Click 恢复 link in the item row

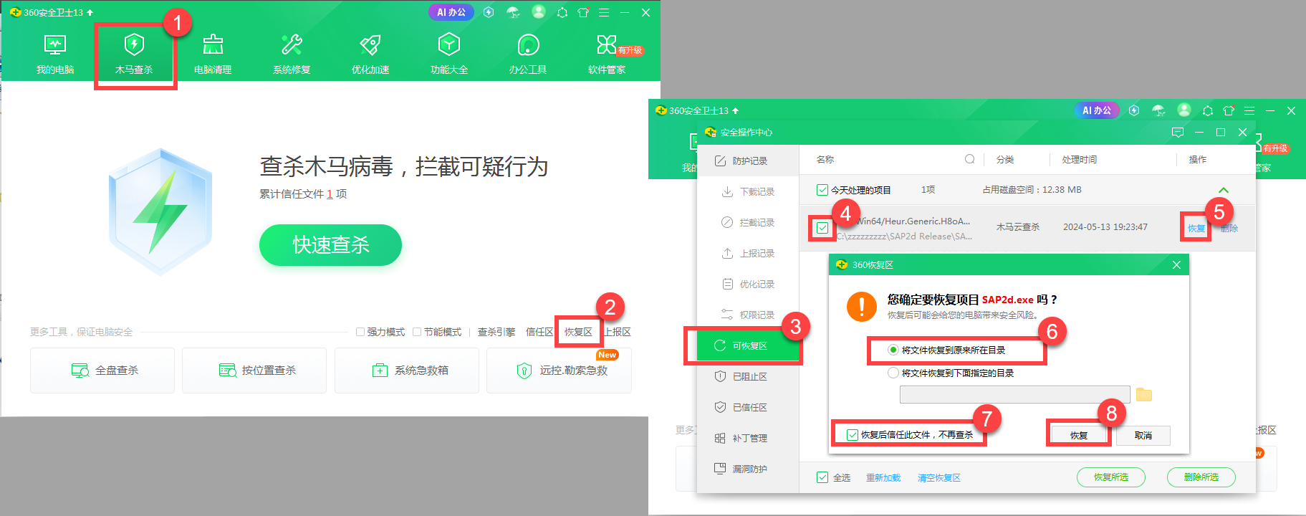pyautogui.click(x=1196, y=229)
